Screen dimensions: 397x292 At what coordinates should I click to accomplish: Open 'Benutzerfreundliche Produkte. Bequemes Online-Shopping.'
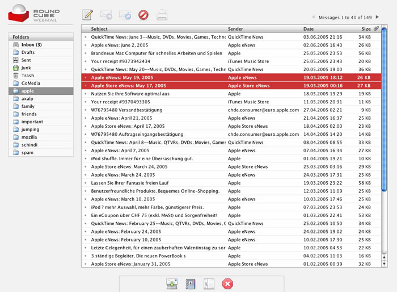[231, 191]
